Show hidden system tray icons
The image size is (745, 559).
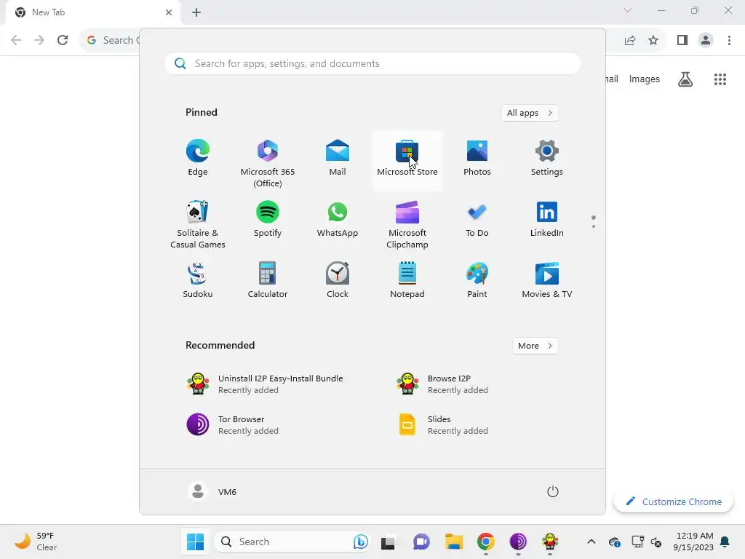pyautogui.click(x=591, y=542)
